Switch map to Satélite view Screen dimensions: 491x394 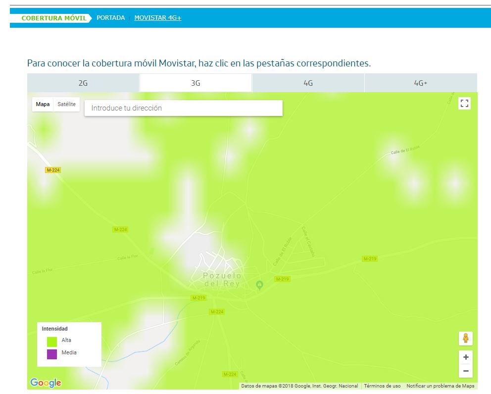[66, 105]
